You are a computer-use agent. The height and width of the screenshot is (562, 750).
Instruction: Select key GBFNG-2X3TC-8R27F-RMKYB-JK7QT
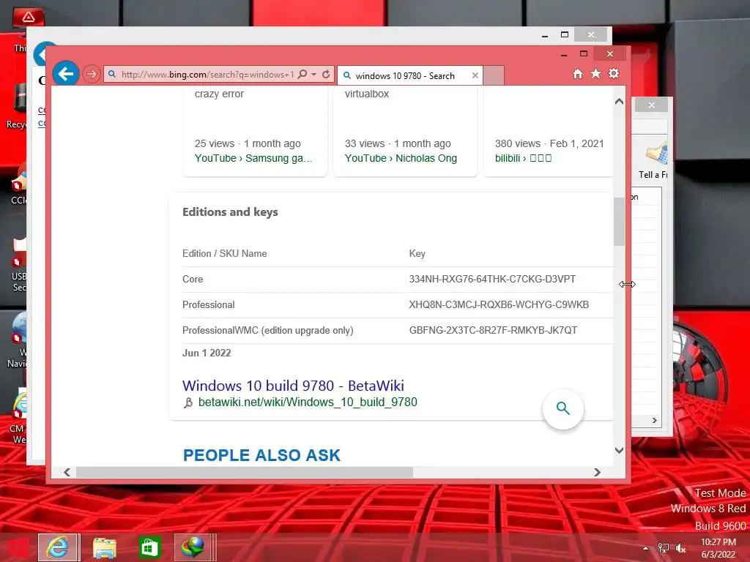(x=493, y=330)
